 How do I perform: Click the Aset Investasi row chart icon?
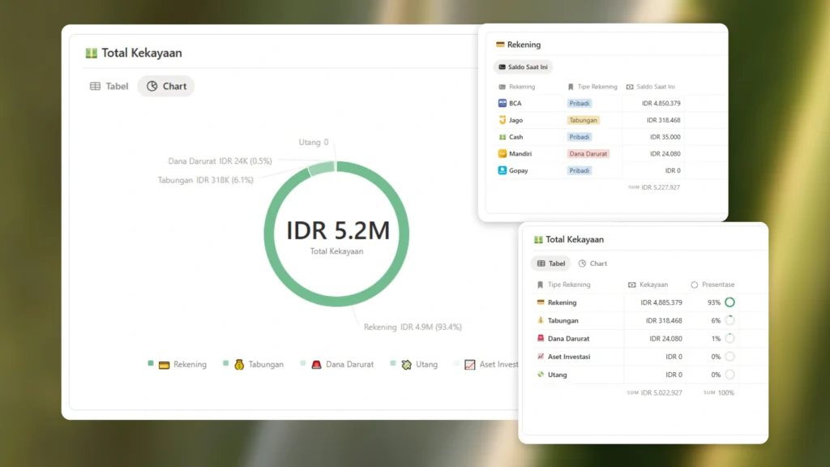540,357
